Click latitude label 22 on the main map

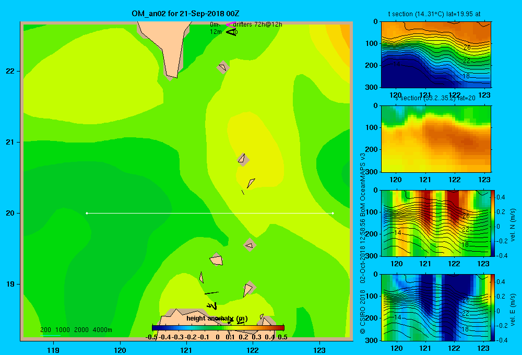click(10, 71)
